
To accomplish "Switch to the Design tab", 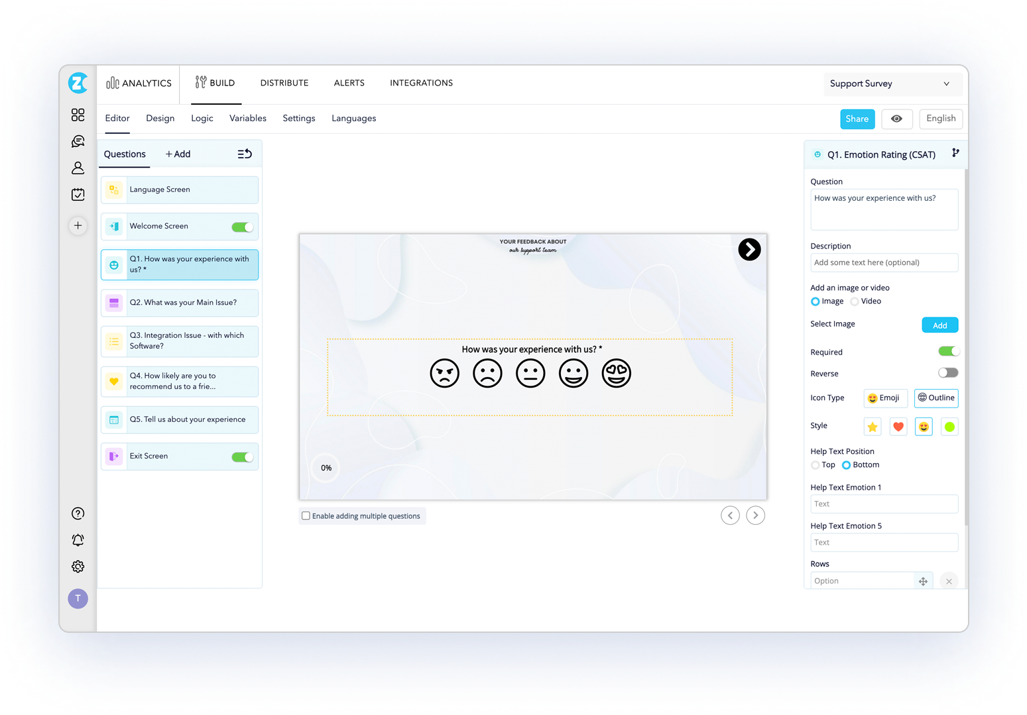I will pyautogui.click(x=160, y=118).
